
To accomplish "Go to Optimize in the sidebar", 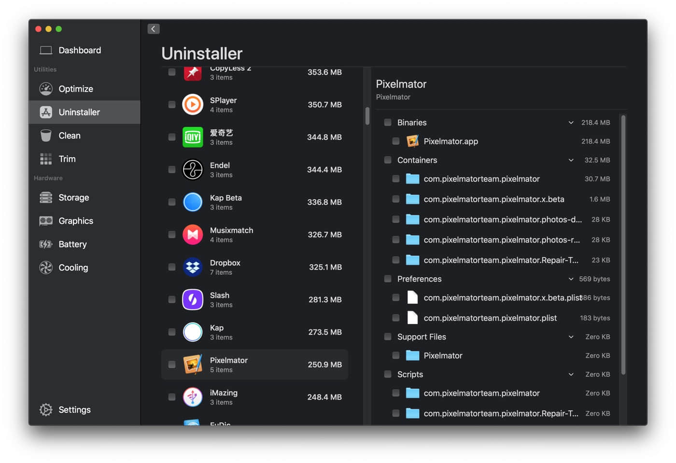I will click(84, 89).
